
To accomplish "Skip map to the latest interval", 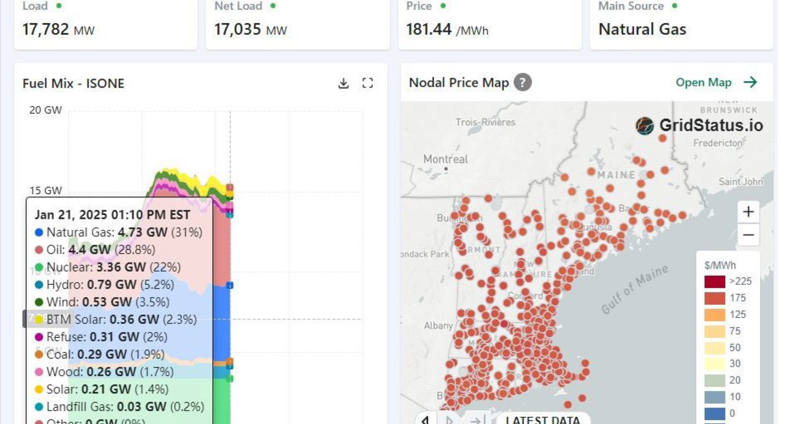I will (x=477, y=420).
